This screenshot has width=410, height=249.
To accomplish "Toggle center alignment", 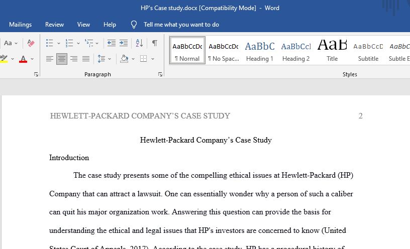I will [x=62, y=59].
